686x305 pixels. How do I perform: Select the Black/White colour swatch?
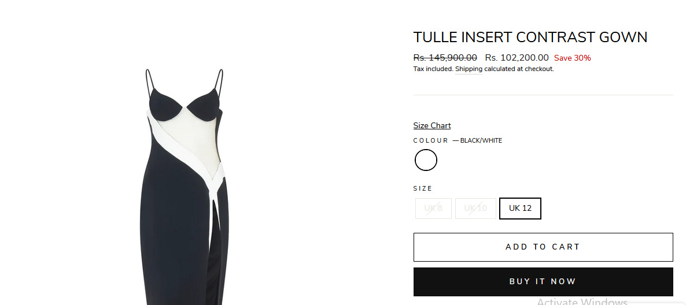(426, 160)
